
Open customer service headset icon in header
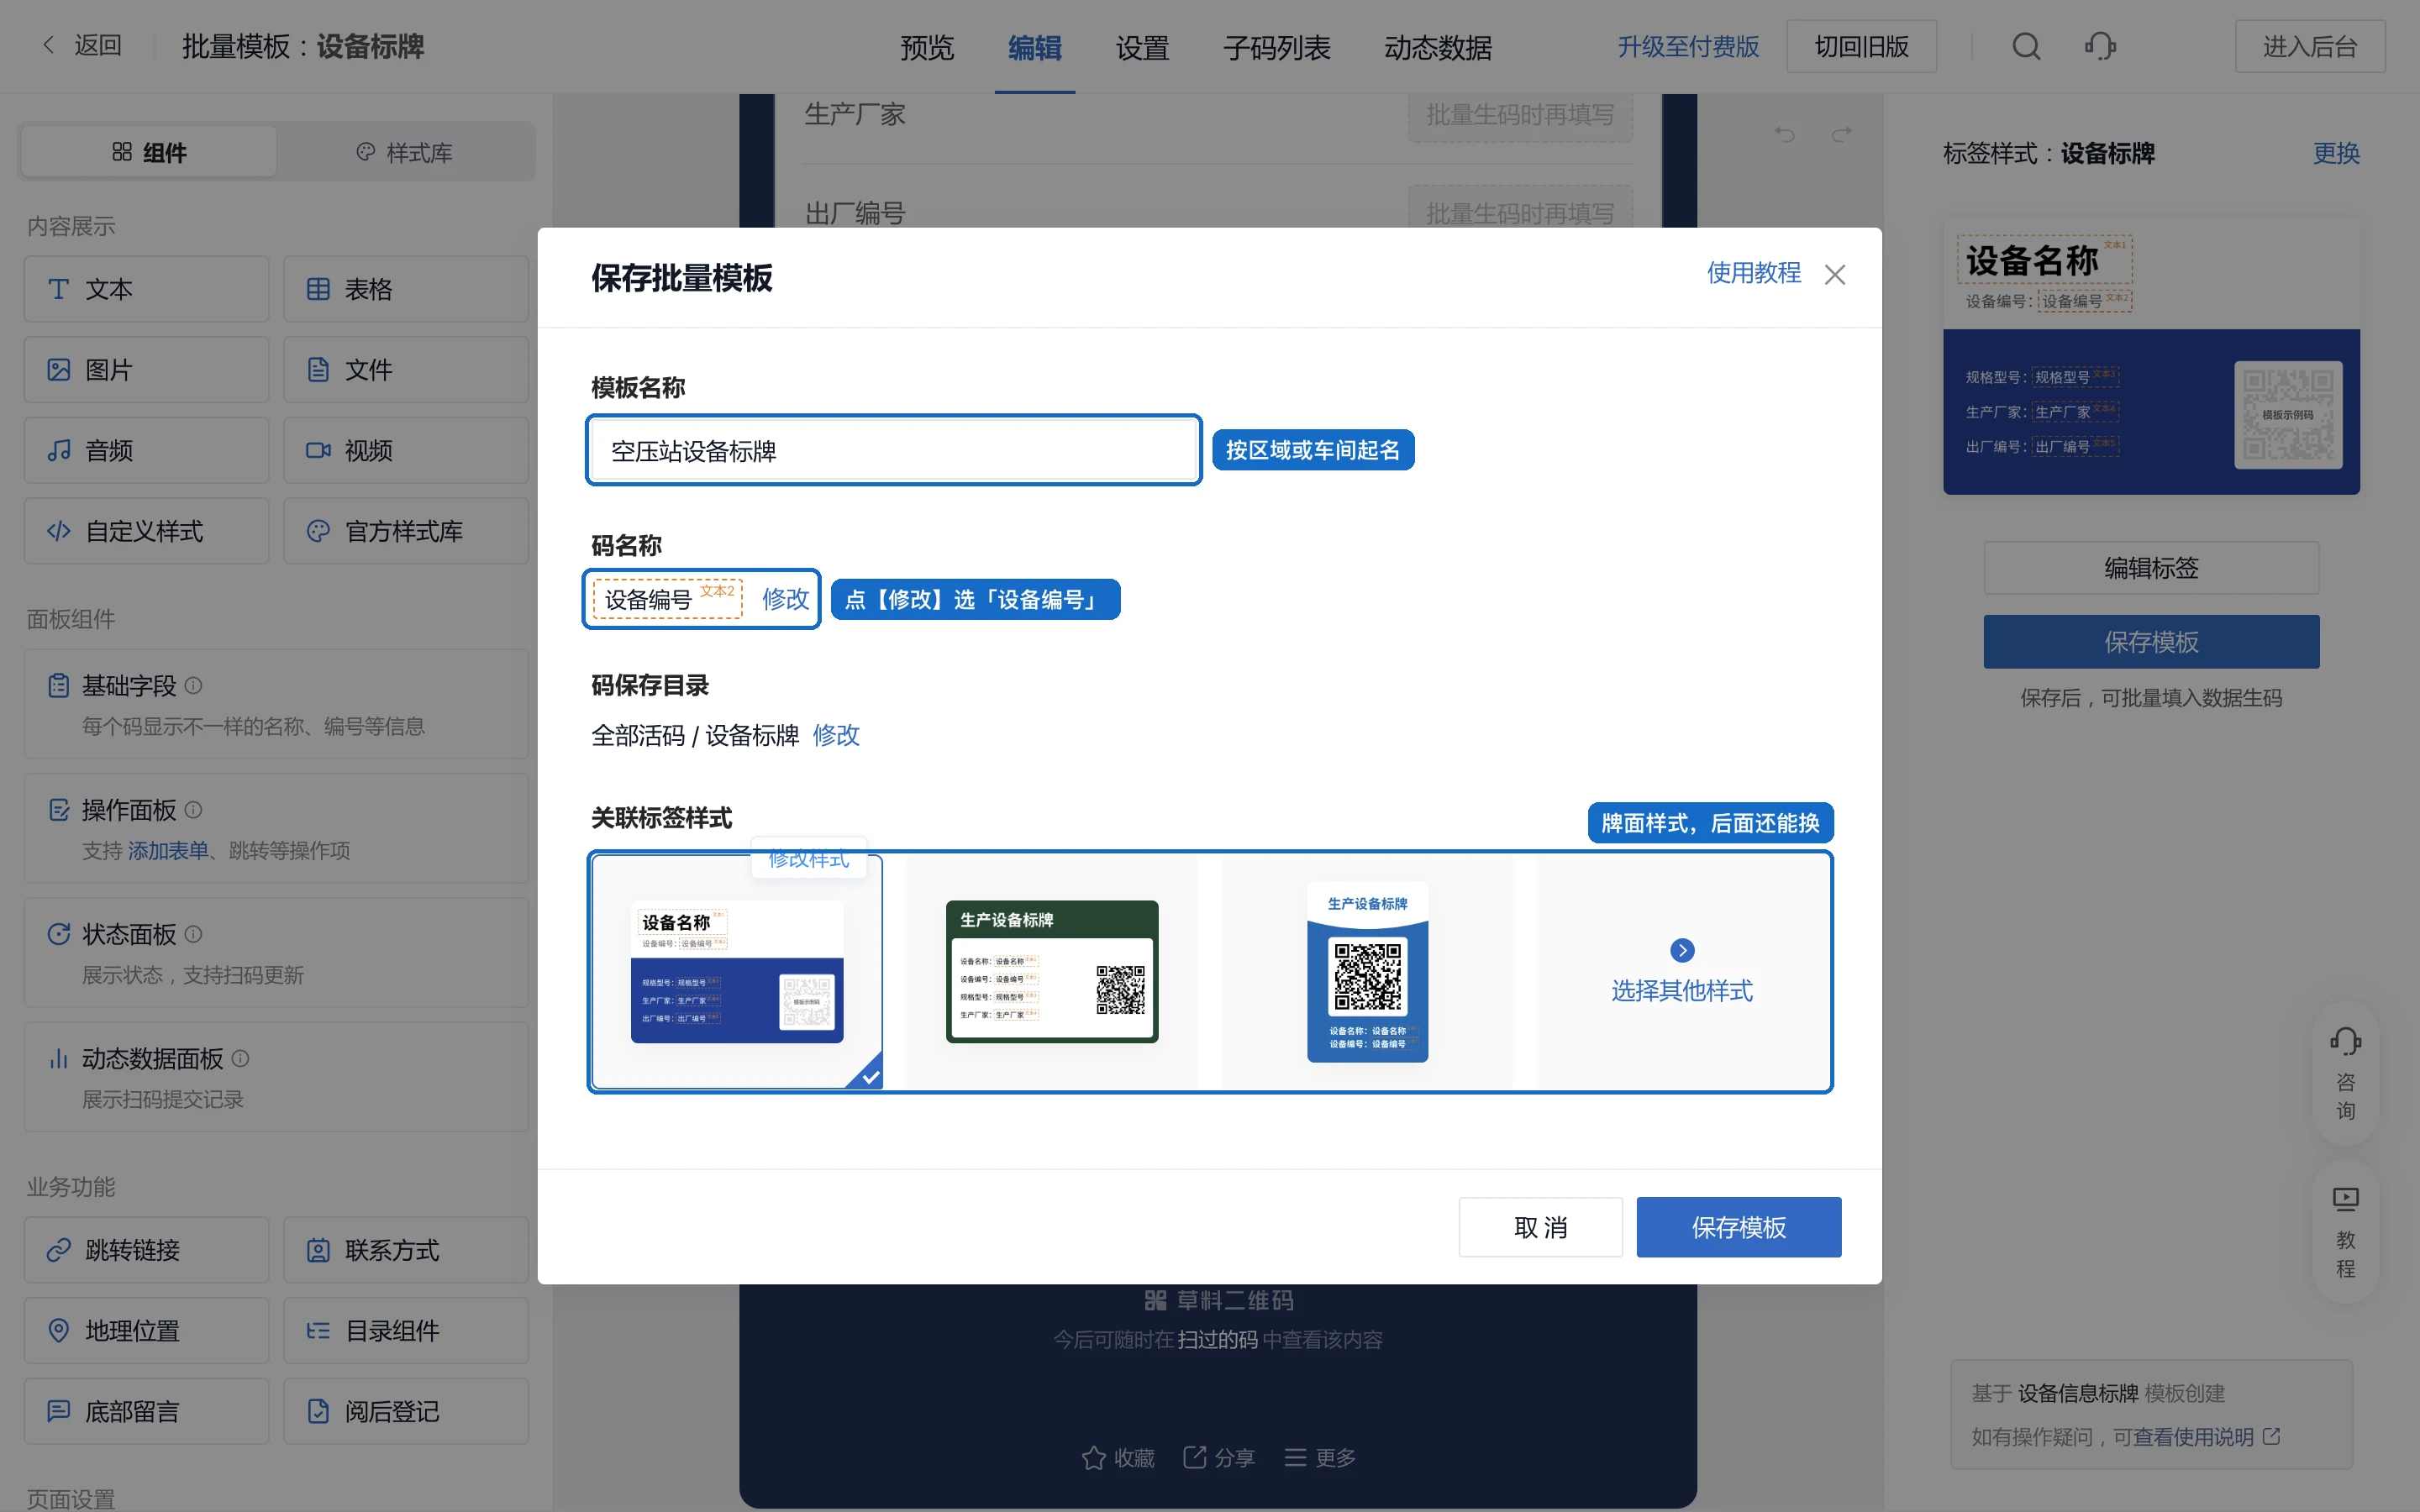pos(2100,47)
